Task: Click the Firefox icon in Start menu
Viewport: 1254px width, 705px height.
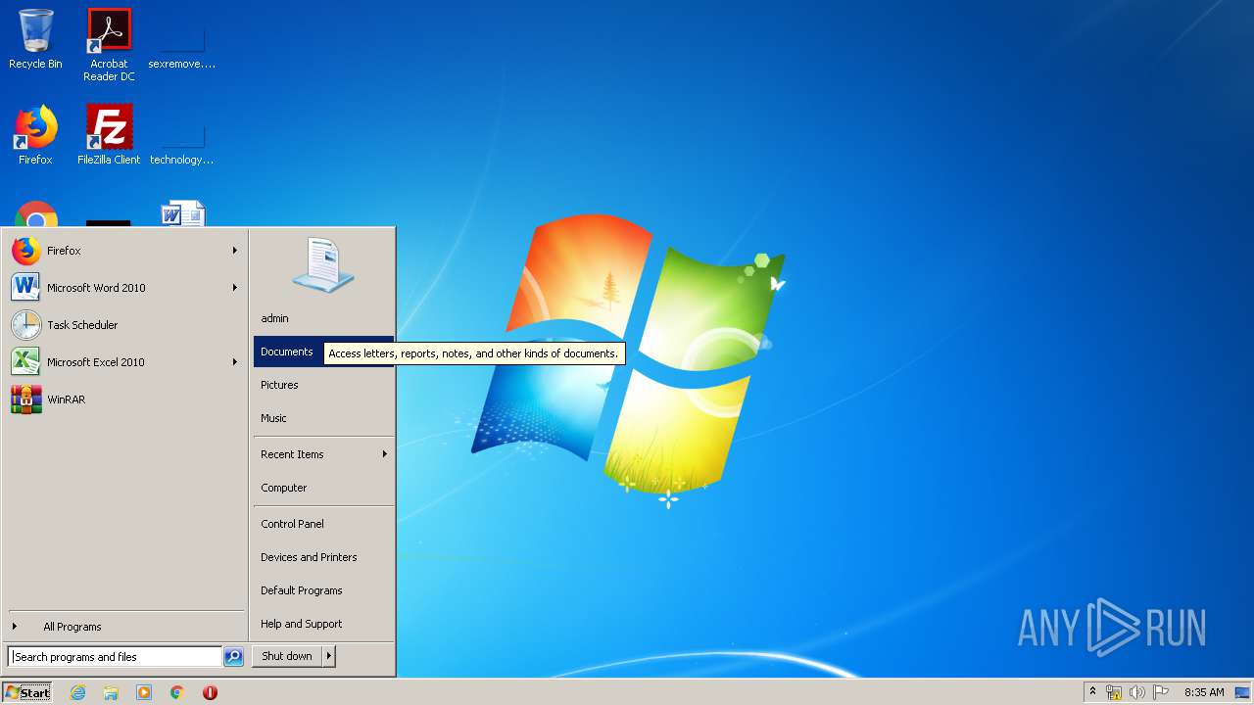Action: [26, 251]
